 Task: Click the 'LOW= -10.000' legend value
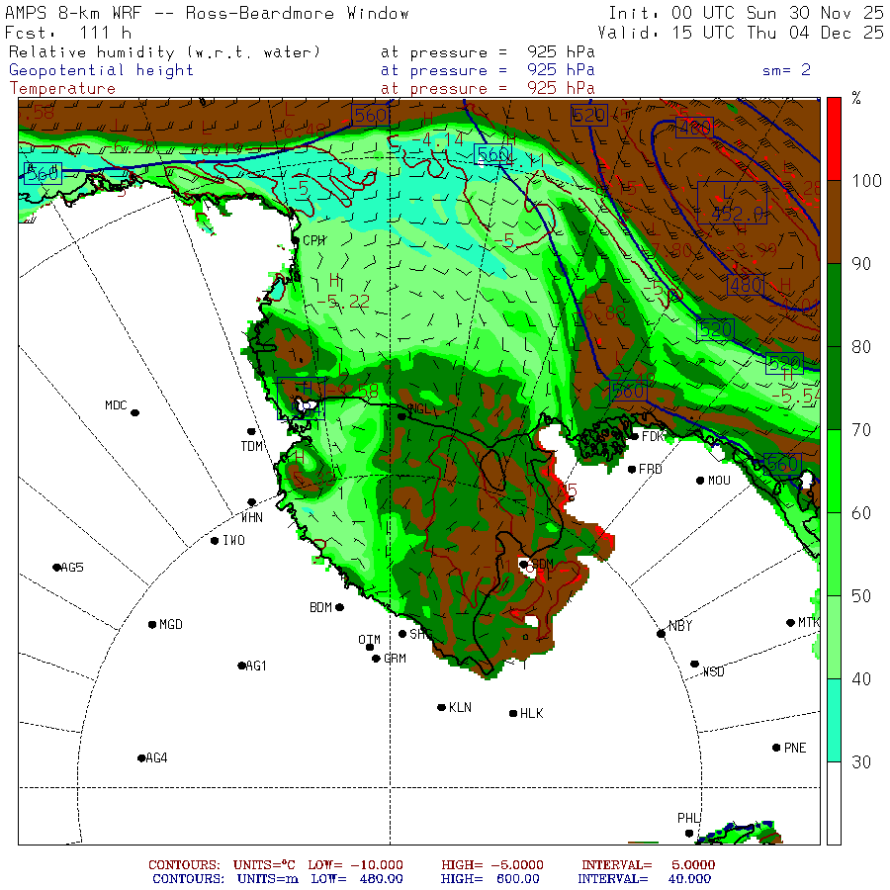[355, 865]
